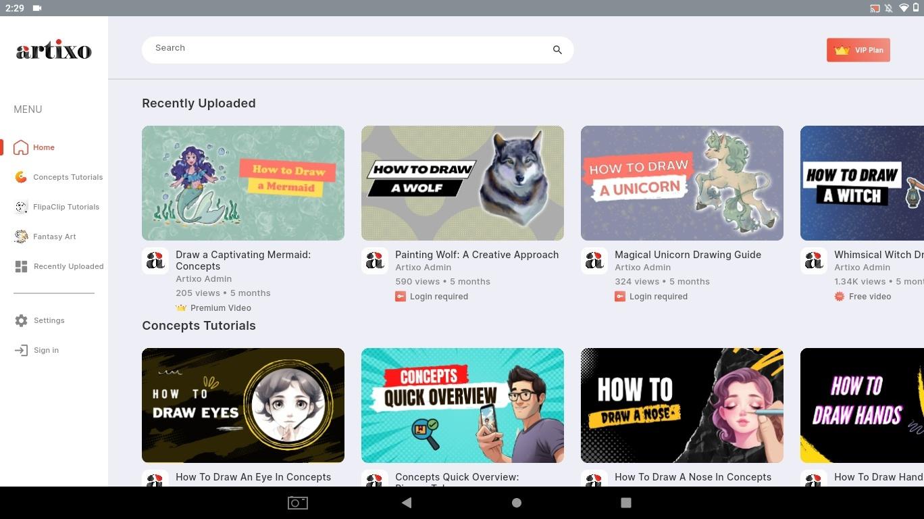Screen dimensions: 924x519
Task: Click the artixo logo in sidebar
Action: tap(54, 51)
